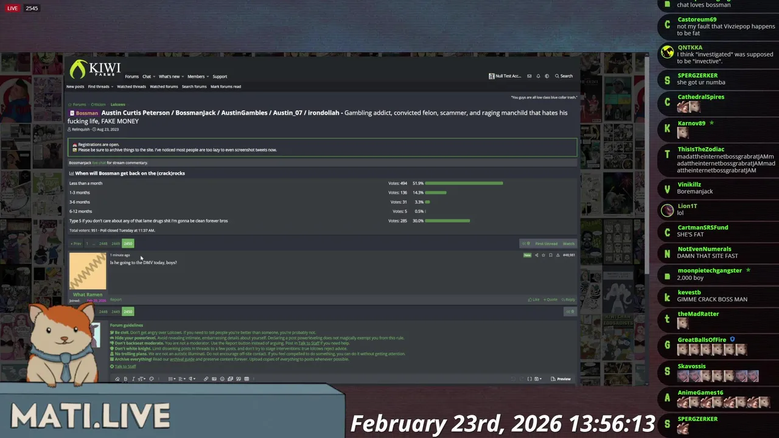Go to Criticism breadcrumb
This screenshot has height=438, width=779.
98,105
